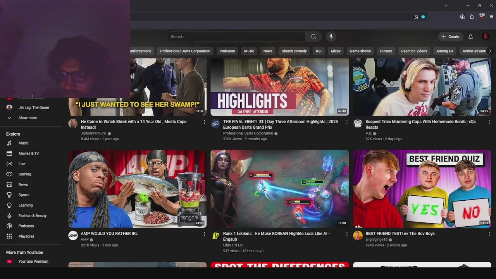Open xQc channel avatar
This screenshot has width=496, height=279.
tap(358, 124)
